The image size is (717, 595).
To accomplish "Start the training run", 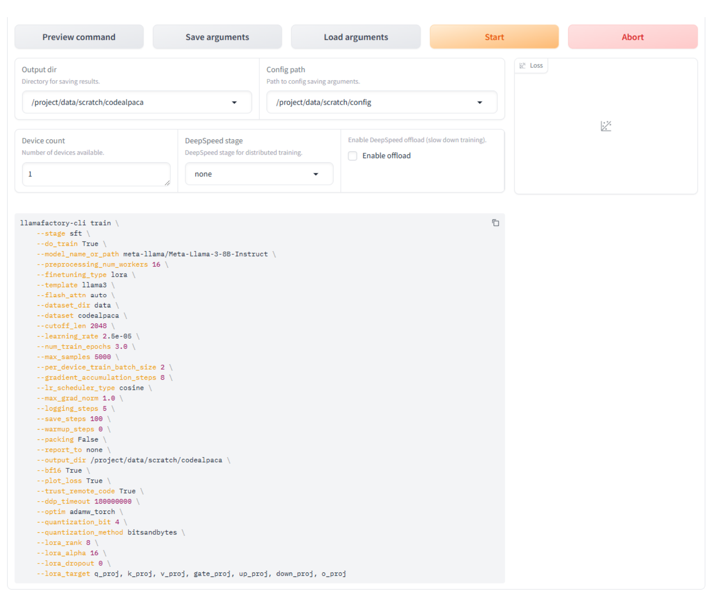I will [x=494, y=37].
